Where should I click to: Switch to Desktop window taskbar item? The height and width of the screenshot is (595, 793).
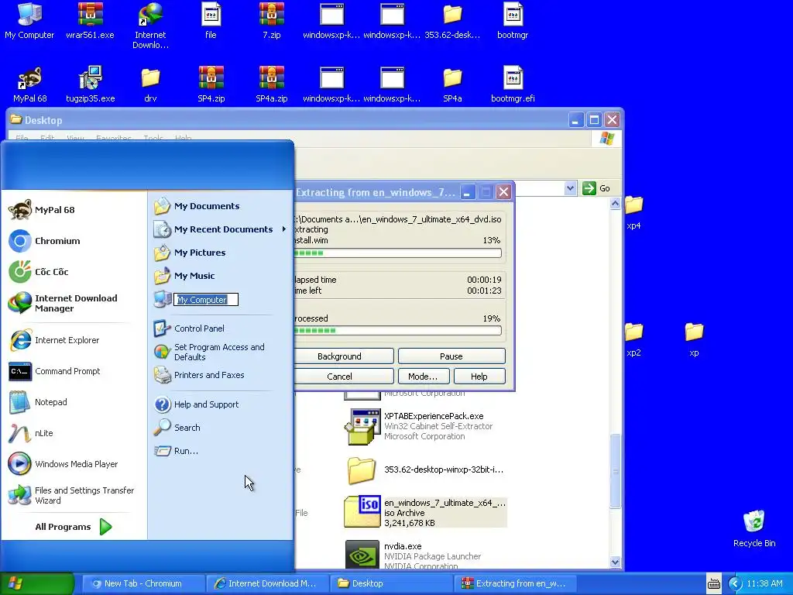click(391, 583)
